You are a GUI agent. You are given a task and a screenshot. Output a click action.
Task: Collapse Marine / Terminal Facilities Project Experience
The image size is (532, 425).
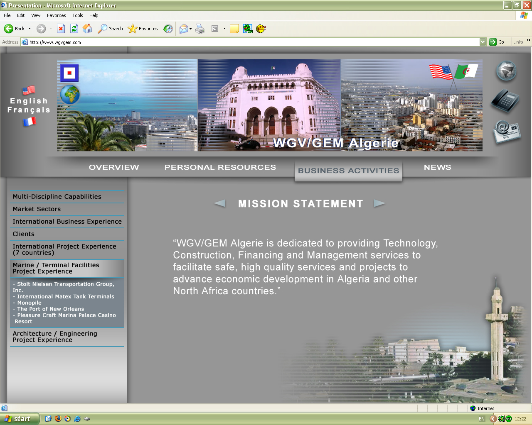[67, 268]
